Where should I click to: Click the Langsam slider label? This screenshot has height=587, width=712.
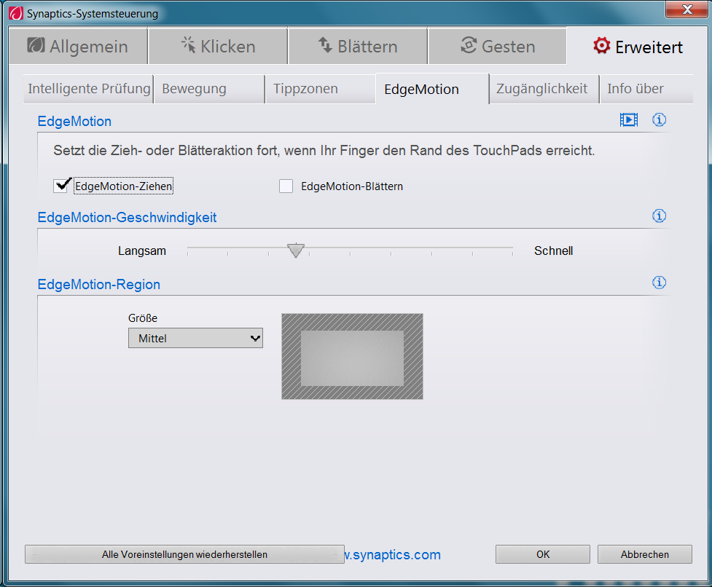click(x=141, y=251)
